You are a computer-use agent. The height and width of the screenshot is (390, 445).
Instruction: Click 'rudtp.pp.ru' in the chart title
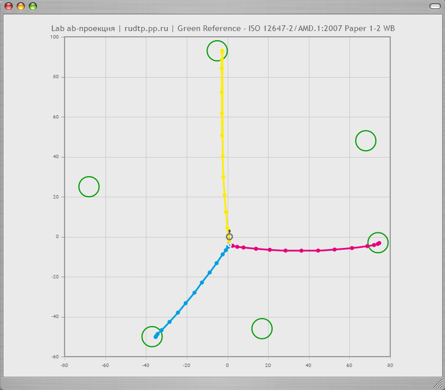click(146, 29)
